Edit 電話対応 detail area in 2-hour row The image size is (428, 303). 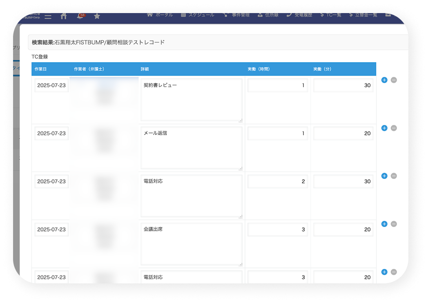(192, 196)
